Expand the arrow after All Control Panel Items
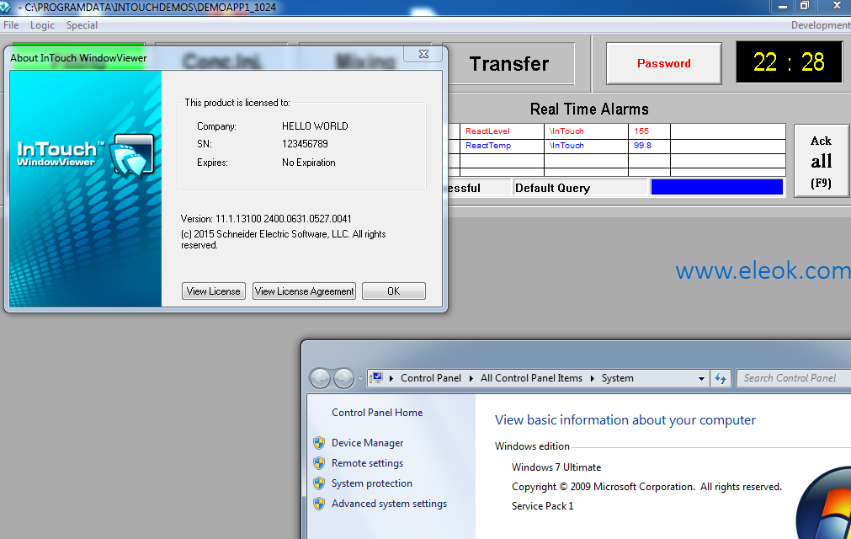Image resolution: width=851 pixels, height=539 pixels. coord(592,378)
